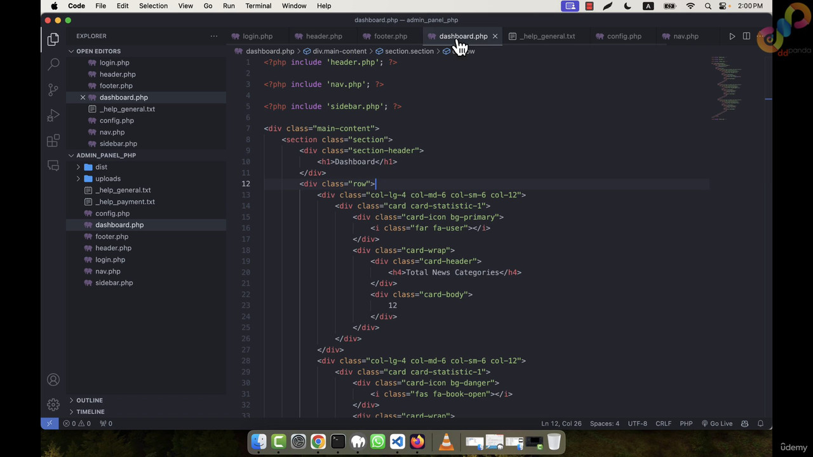This screenshot has width=813, height=457.
Task: Click the Go Live button in the status bar
Action: point(717,423)
